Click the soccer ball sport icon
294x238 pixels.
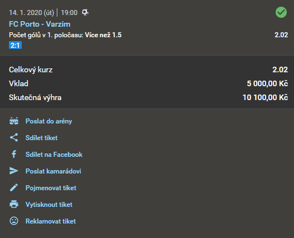[85, 12]
